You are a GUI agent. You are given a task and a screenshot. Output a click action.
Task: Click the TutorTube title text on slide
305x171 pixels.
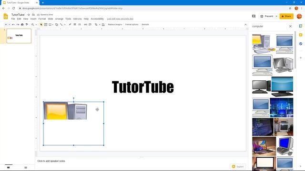tap(143, 87)
